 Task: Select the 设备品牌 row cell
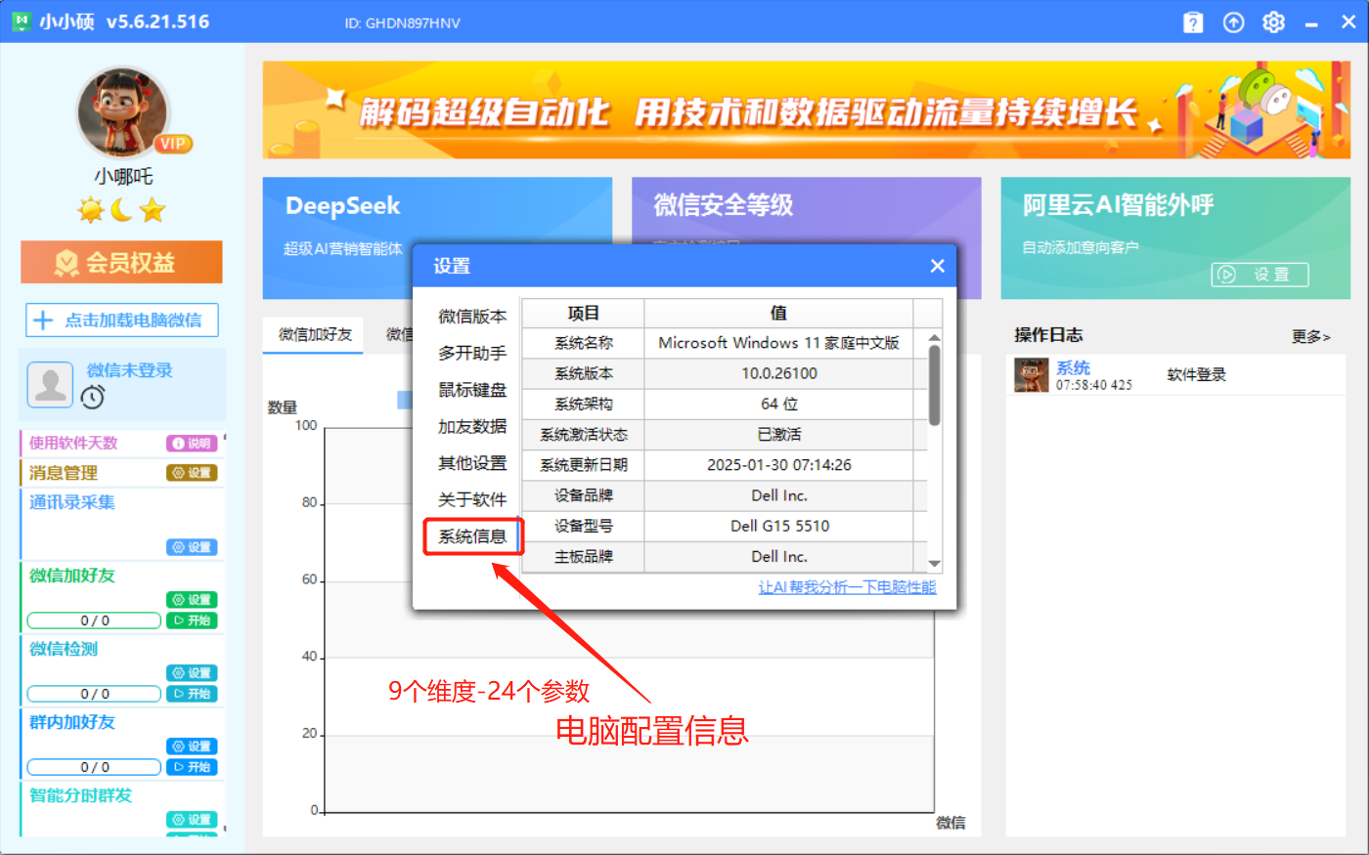583,495
